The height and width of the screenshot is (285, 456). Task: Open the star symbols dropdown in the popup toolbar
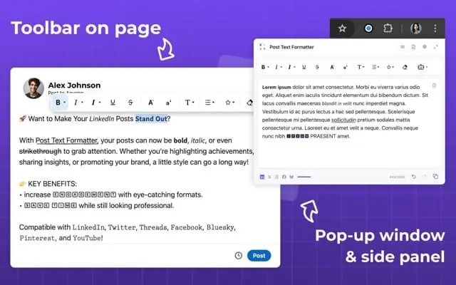pos(390,67)
